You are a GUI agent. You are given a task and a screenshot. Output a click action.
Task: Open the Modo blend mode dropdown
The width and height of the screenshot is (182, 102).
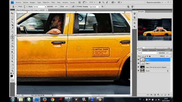[40, 7]
